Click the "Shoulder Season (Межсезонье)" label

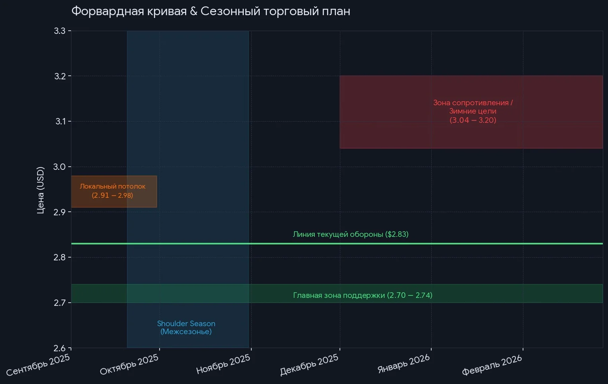186,328
